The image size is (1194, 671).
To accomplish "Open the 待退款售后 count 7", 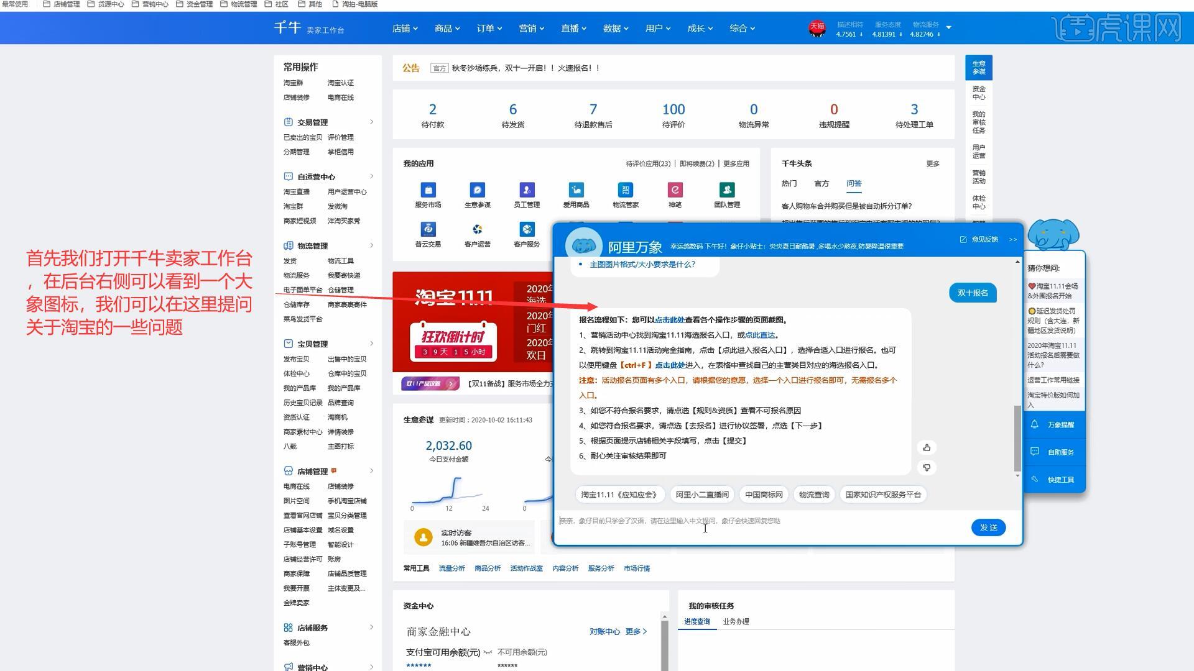I will (x=593, y=109).
